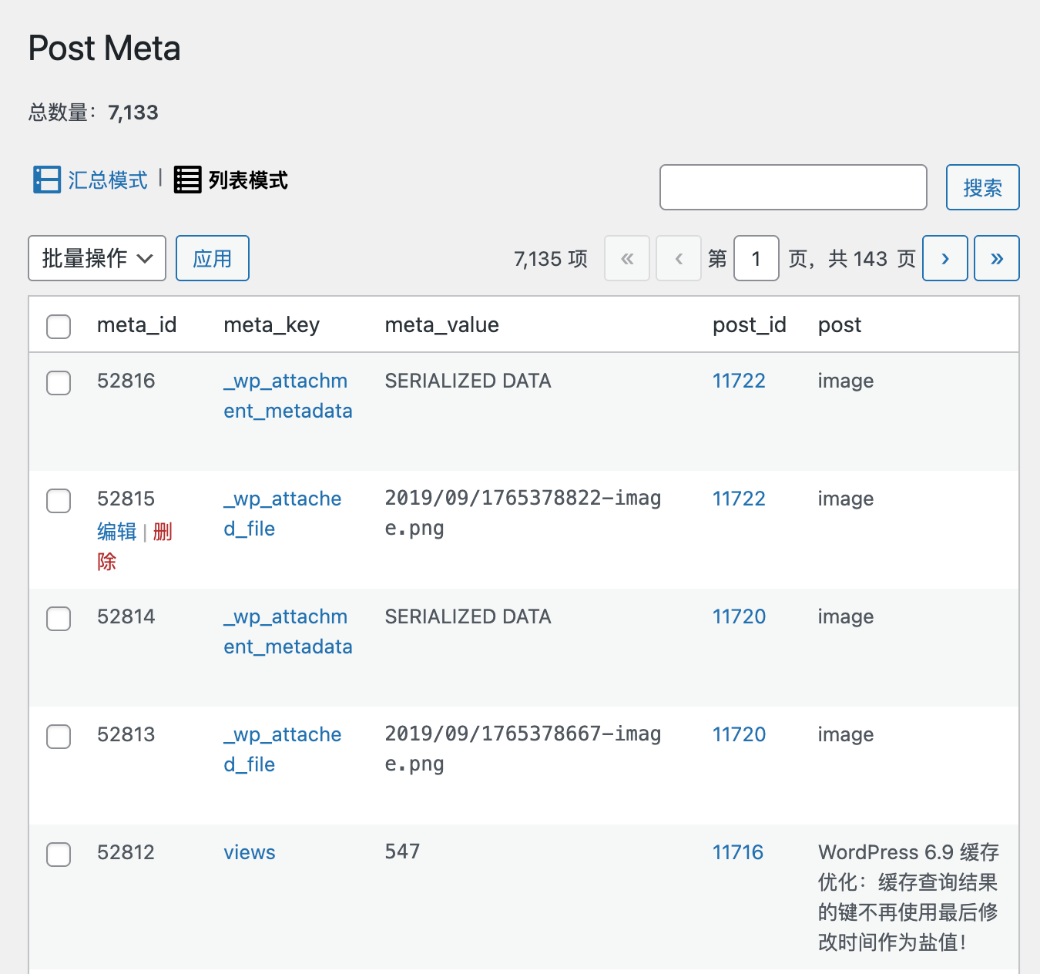Click inside the search text box
The height and width of the screenshot is (974, 1040).
point(793,187)
